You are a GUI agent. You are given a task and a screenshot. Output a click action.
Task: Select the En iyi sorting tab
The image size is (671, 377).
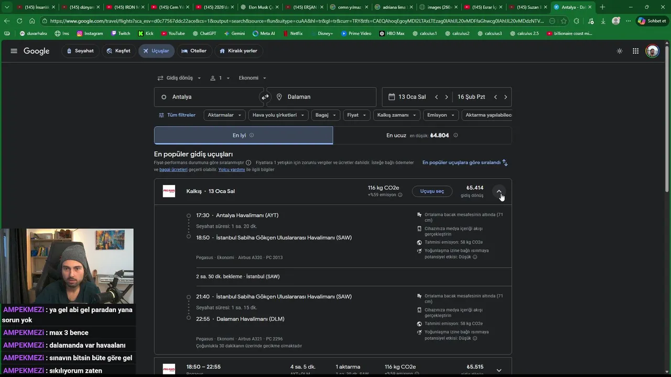(x=243, y=135)
